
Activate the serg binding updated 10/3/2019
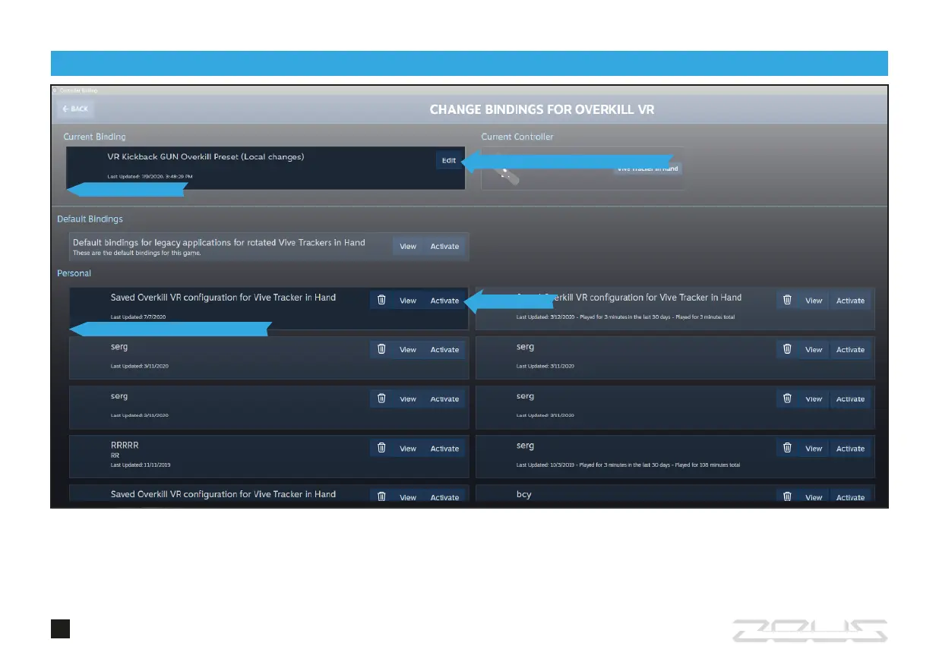(850, 448)
